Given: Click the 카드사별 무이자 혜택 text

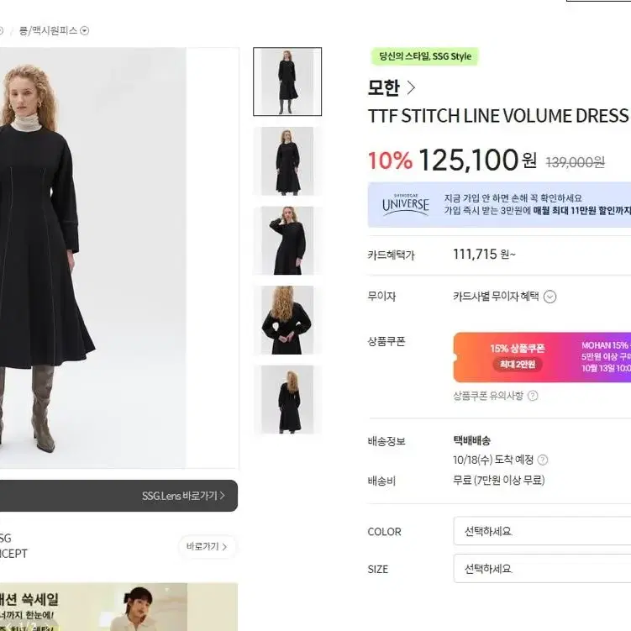Looking at the screenshot, I should point(496,297).
